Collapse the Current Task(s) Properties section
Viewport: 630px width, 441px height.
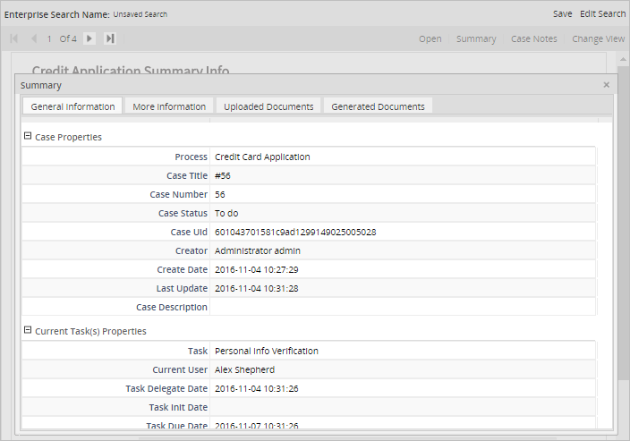coord(28,331)
